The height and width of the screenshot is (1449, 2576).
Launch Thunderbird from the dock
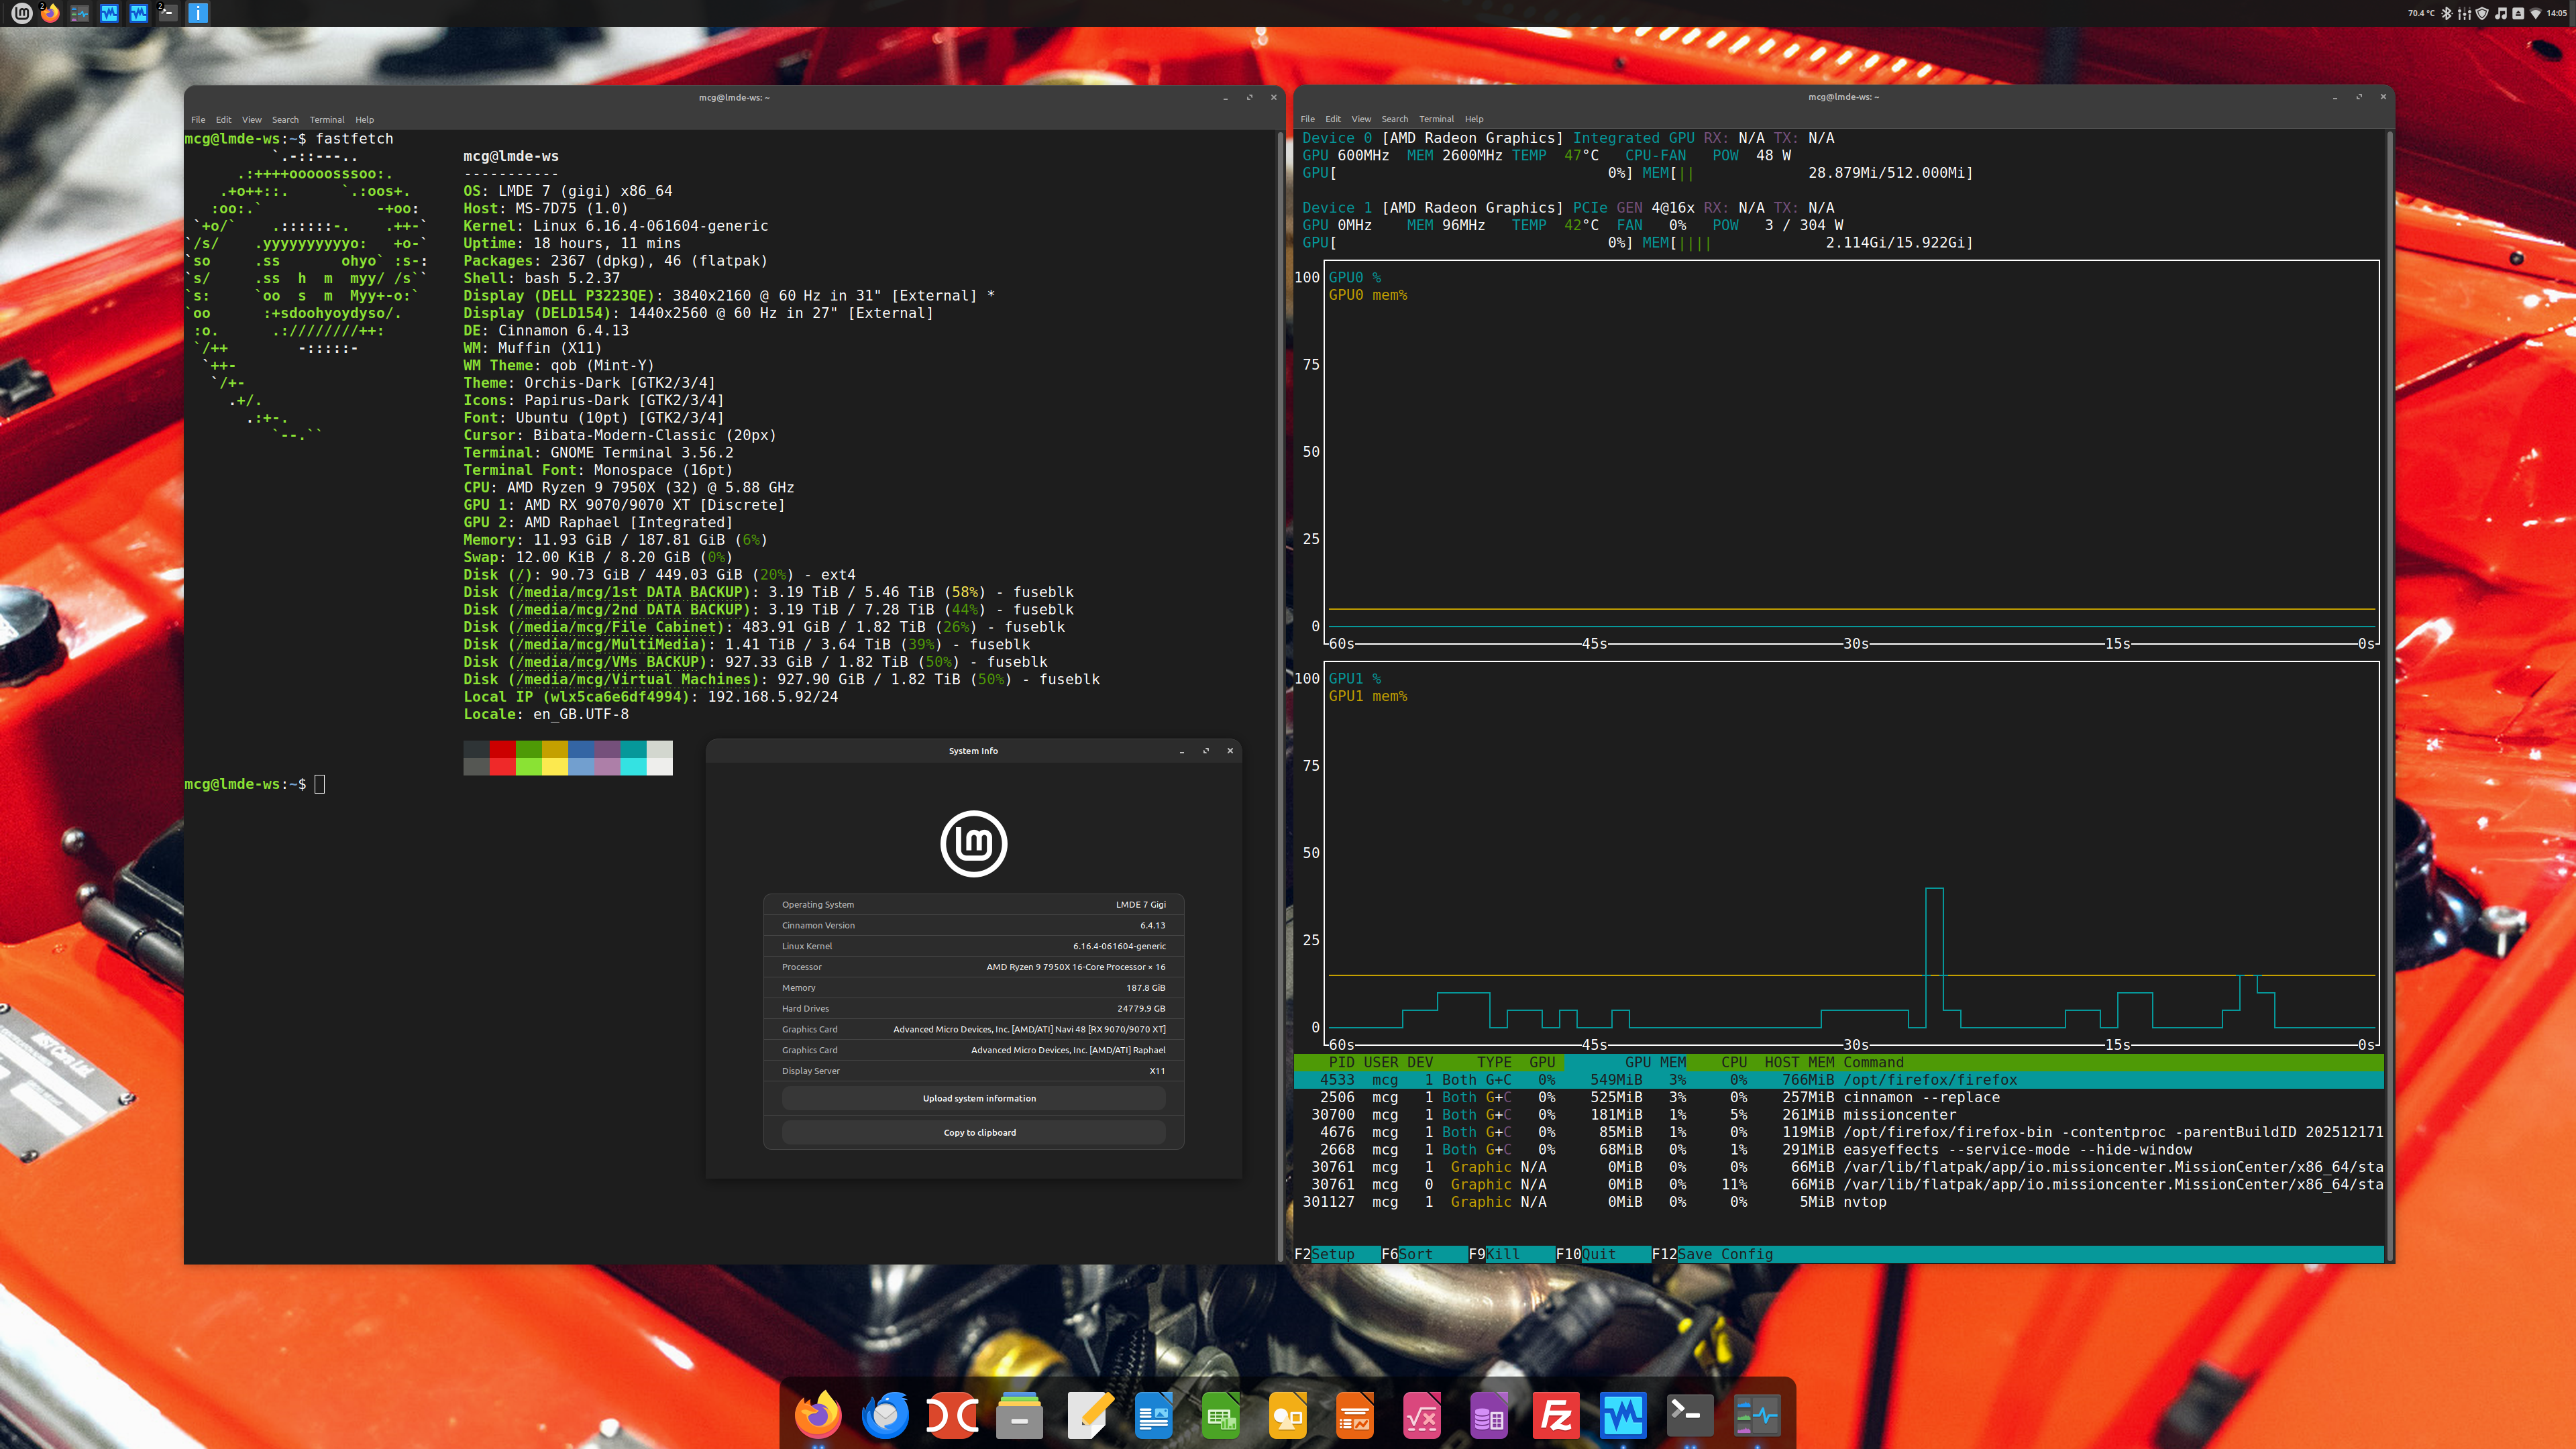[885, 1415]
